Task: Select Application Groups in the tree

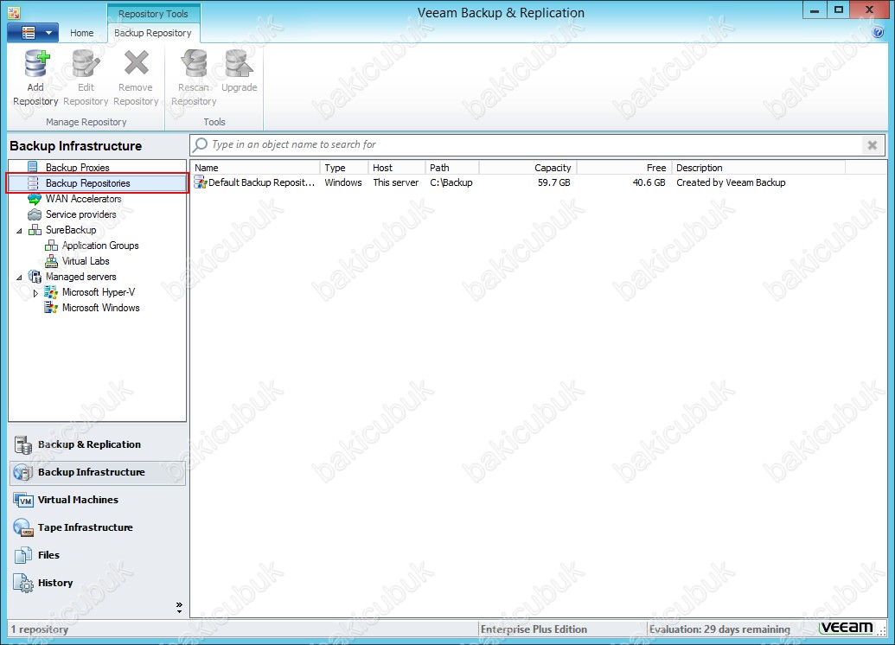Action: pos(100,246)
